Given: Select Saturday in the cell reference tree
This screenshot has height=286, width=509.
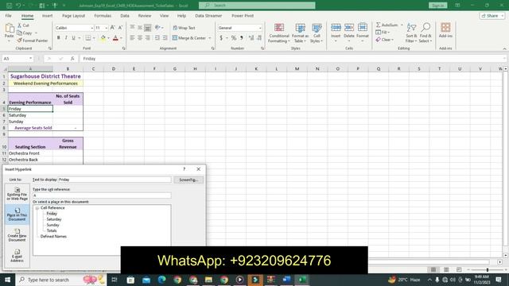Looking at the screenshot, I should [x=54, y=219].
